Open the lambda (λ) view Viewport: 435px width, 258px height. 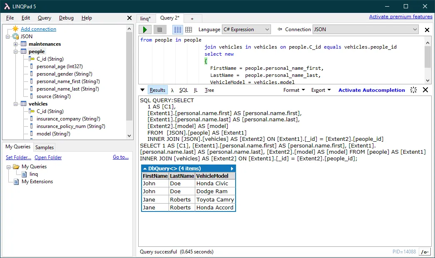(x=172, y=90)
